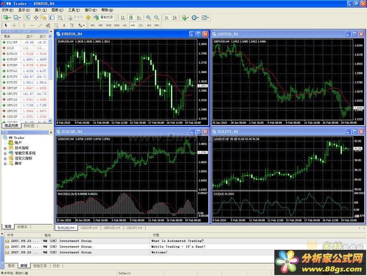Toggle the Terminal panel icon
Image resolution: width=367 pixels, height=276 pixels.
(x=52, y=17)
